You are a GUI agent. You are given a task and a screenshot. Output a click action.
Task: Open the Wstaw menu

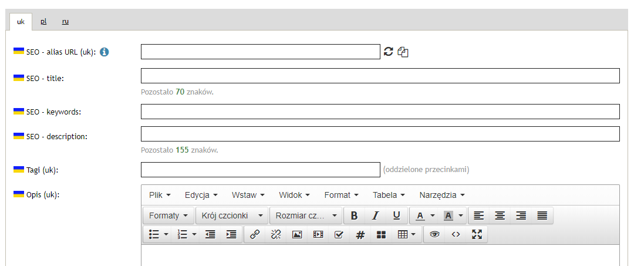tap(248, 195)
